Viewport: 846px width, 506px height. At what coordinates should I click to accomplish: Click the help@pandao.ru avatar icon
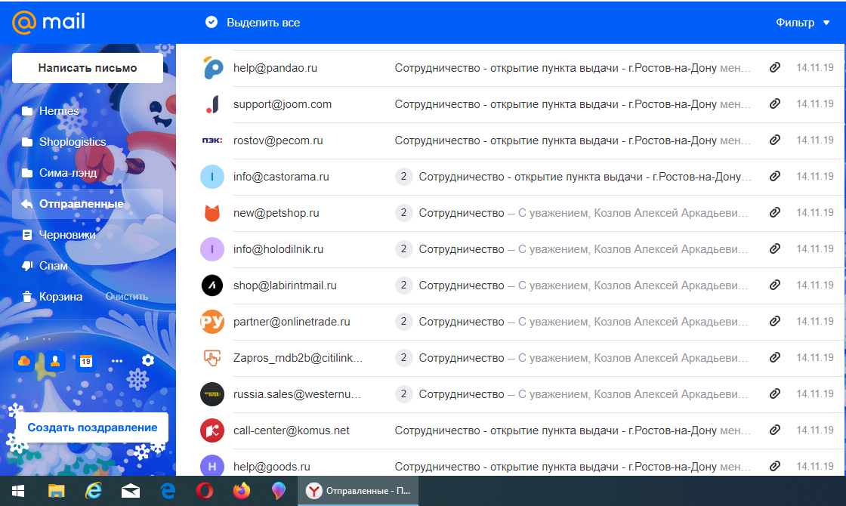pyautogui.click(x=212, y=69)
